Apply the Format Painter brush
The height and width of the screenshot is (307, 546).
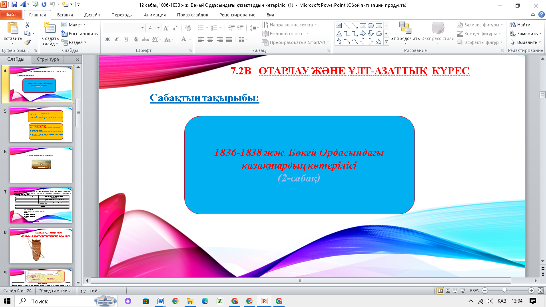(27, 42)
